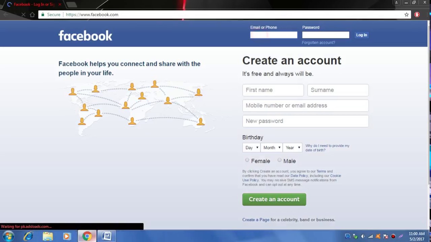Close the Facebook browser tab

(x=60, y=4)
